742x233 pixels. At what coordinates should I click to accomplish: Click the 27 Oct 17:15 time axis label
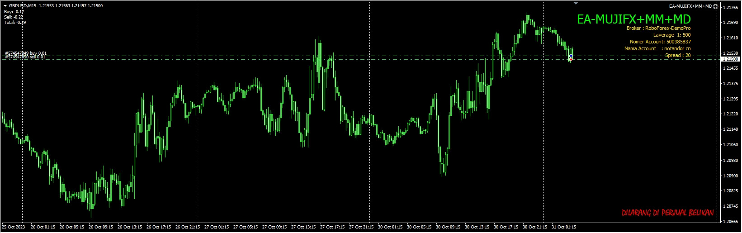pos(332,227)
